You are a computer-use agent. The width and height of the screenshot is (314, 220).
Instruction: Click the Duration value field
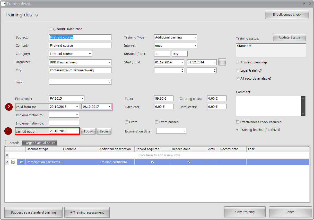click(x=162, y=54)
